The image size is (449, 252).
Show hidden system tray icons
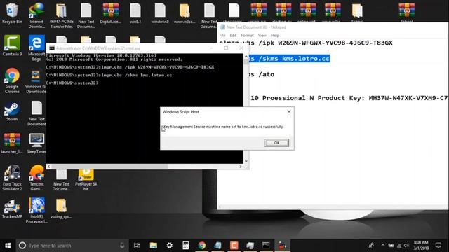[x=383, y=246]
